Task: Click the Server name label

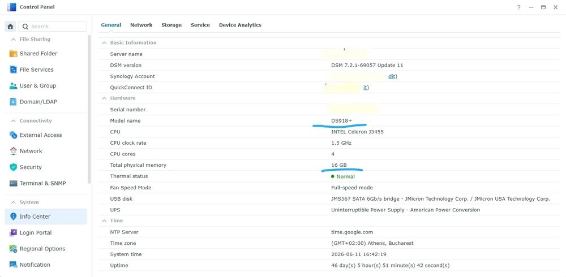Action: (126, 54)
